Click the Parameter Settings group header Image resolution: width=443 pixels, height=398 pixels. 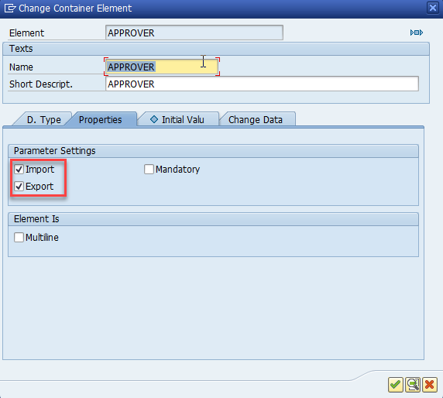[x=213, y=151]
